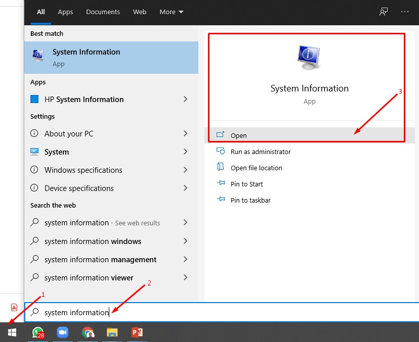
Task: Click the Pin to taskbar pushpin icon
Action: 221,200
